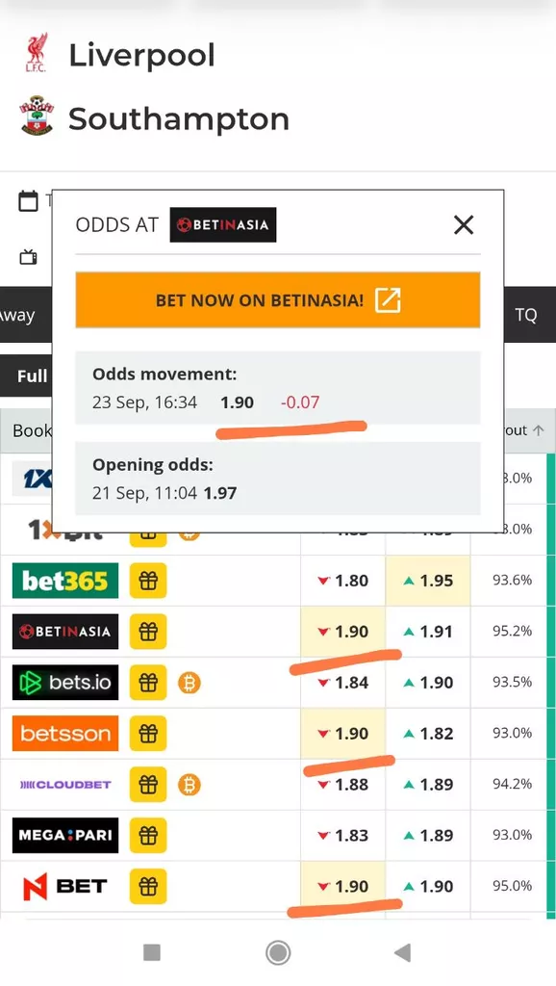The height and width of the screenshot is (986, 556).
Task: Open the bet365 bonus gift icon
Action: [148, 581]
